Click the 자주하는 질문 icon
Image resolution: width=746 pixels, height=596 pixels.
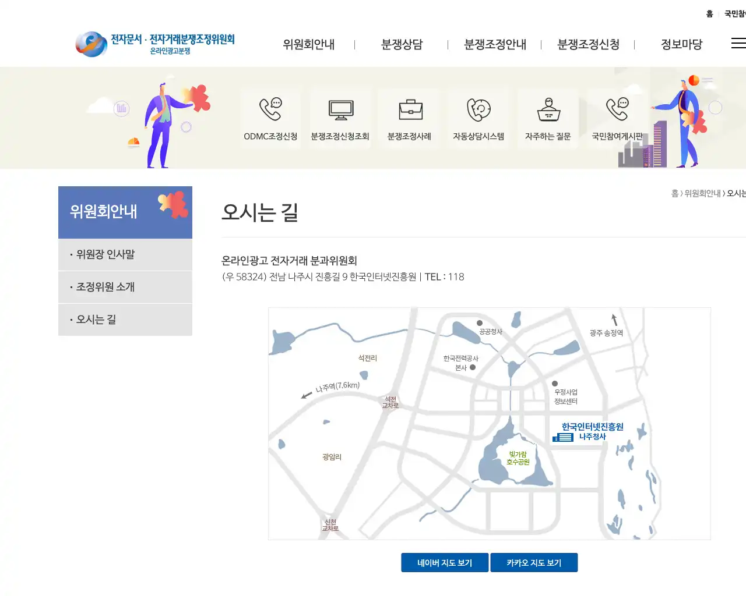pyautogui.click(x=547, y=118)
